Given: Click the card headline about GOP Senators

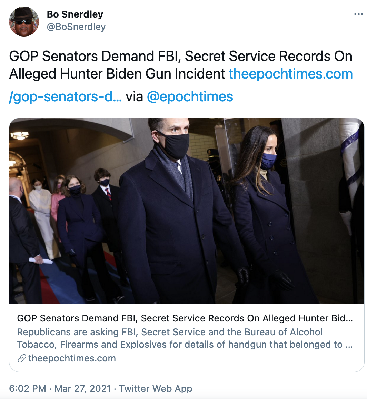Looking at the screenshot, I should (x=185, y=318).
